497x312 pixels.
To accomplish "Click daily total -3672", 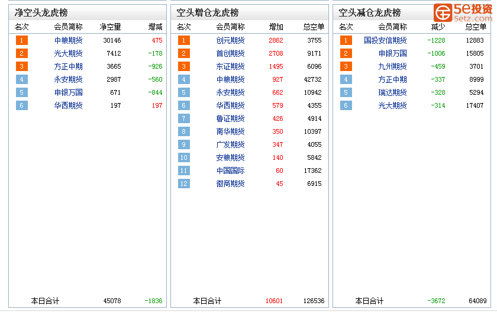I will pos(436,301).
